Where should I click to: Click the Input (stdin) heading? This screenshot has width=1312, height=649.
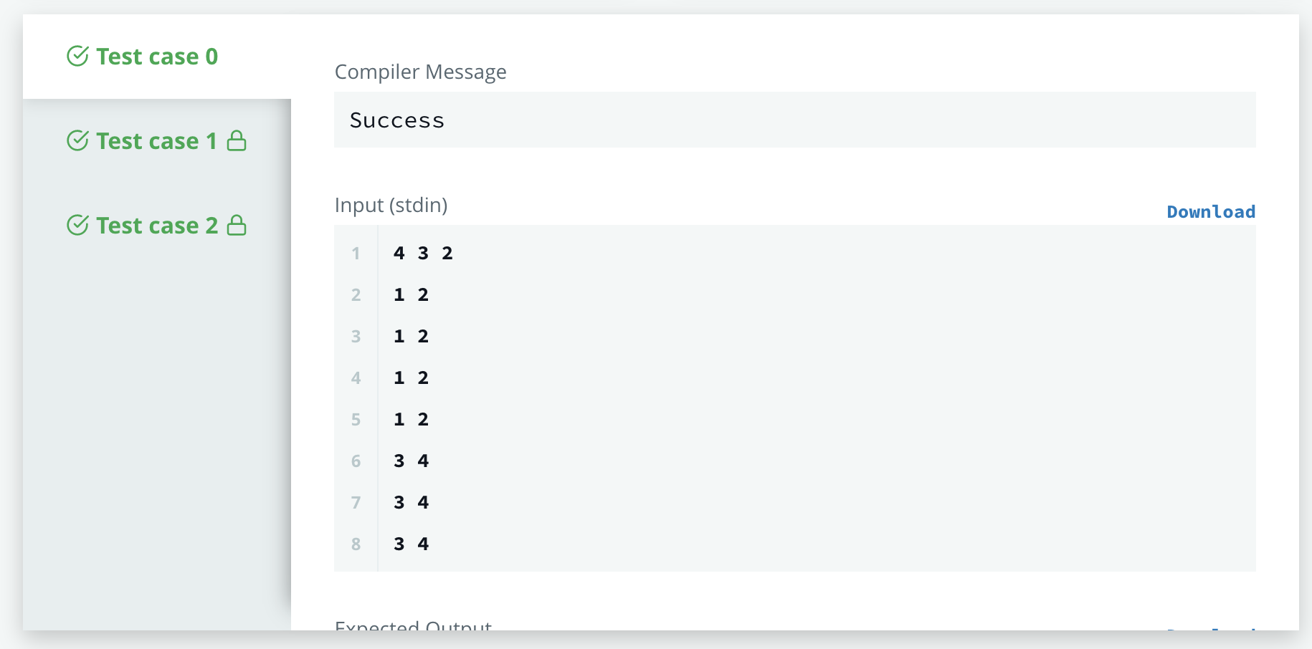pyautogui.click(x=391, y=205)
